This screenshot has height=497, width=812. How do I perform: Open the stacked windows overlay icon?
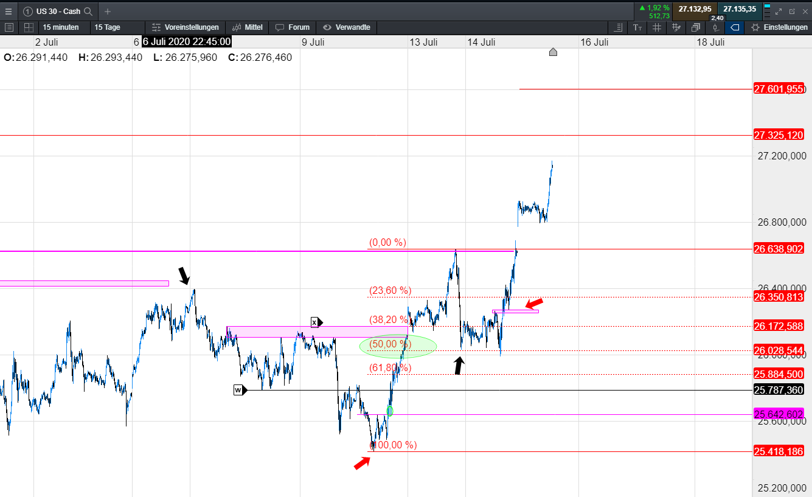[696, 27]
